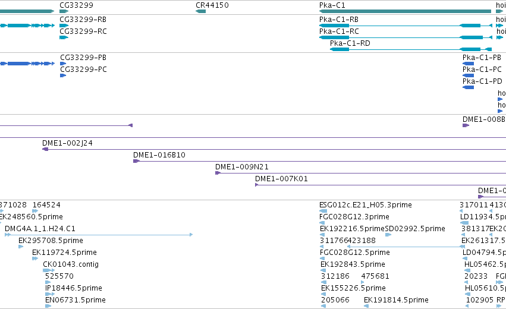Select the EK192216.5prime EST label
506x309 pixels.
(352, 229)
